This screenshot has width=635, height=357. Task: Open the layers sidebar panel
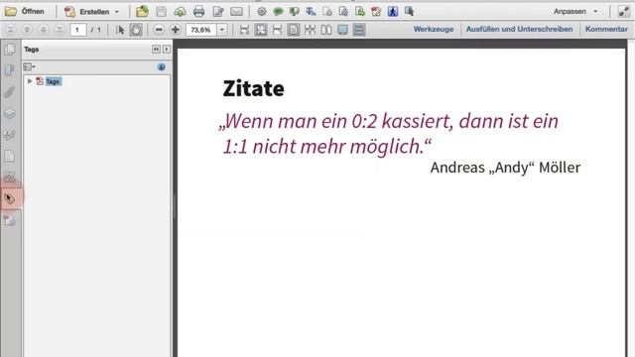click(9, 113)
